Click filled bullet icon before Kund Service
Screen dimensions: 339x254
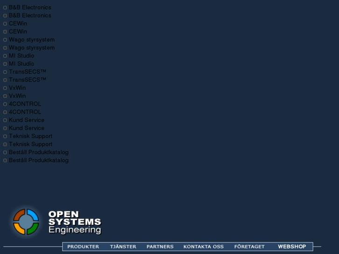pos(5,129)
